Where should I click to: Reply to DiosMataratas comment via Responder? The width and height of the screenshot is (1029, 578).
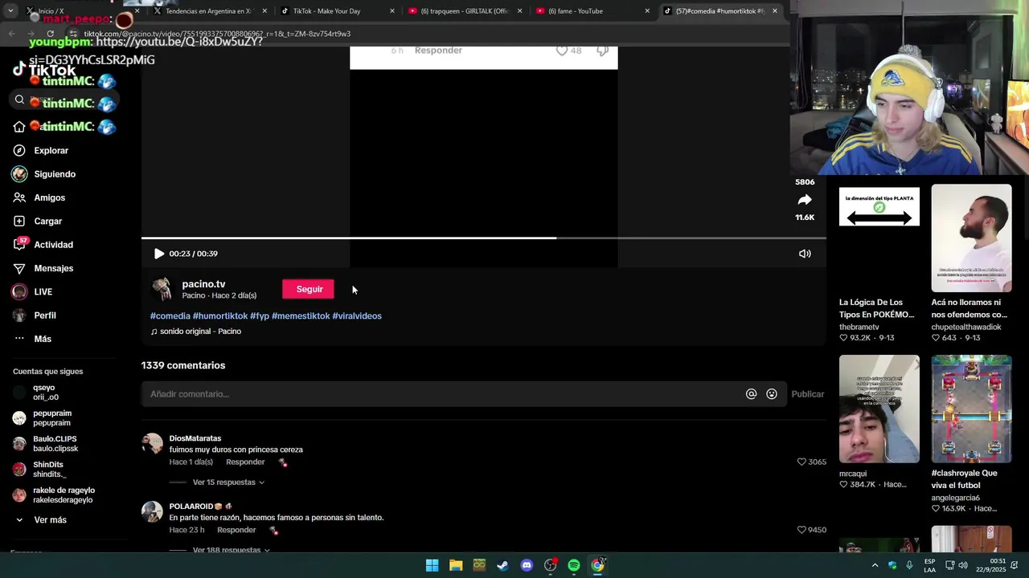click(245, 462)
